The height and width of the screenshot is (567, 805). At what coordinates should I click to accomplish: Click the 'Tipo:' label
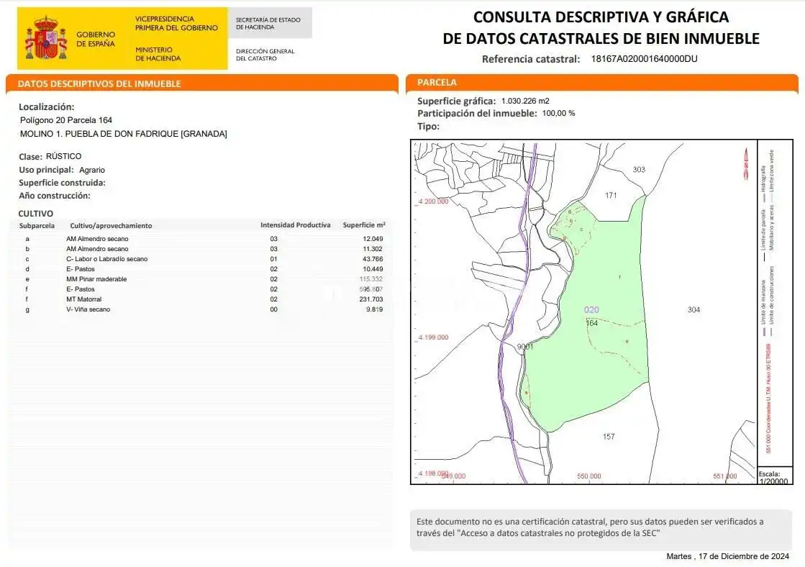[x=428, y=127]
